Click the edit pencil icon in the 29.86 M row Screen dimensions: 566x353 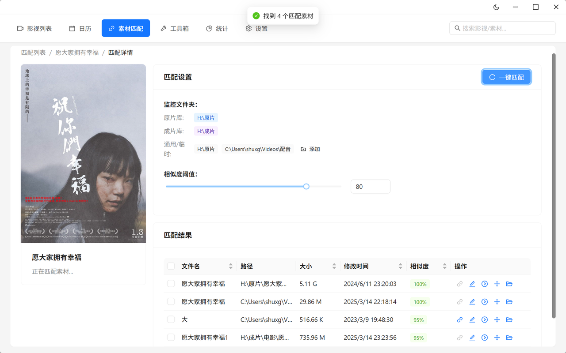472,302
